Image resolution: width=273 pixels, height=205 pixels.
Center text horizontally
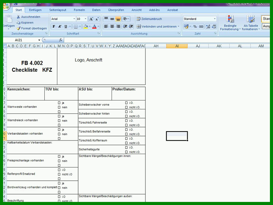coord(112,27)
